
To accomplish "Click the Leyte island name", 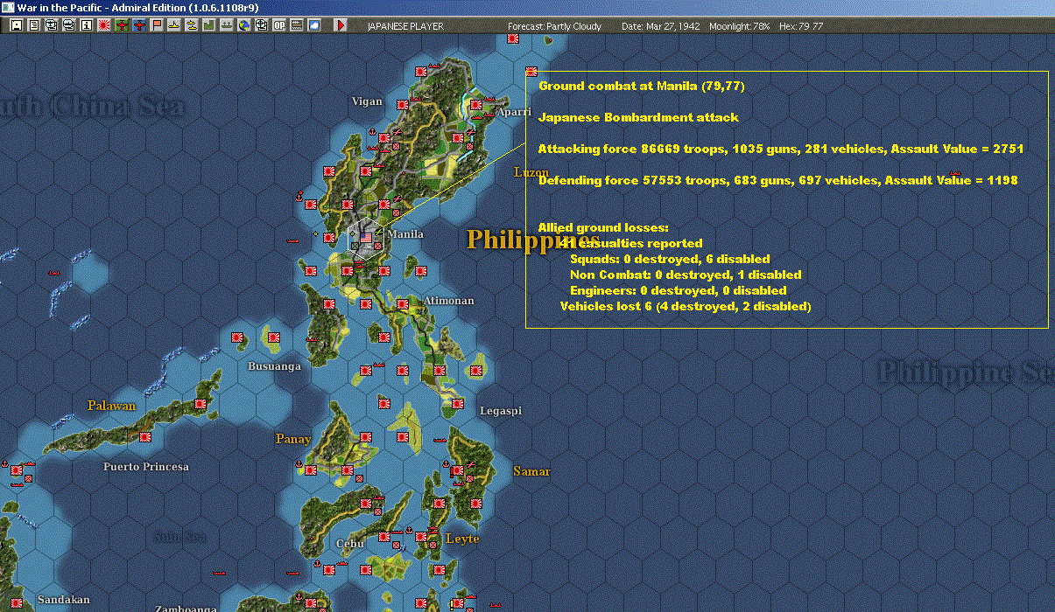I will tap(462, 539).
